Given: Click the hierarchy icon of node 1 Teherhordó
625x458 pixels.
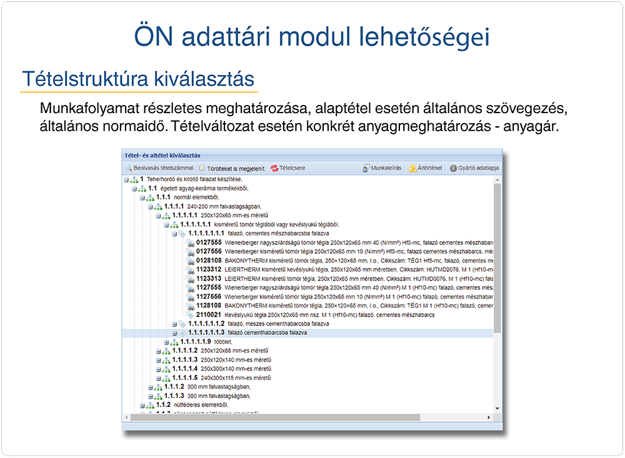Looking at the screenshot, I should pos(134,180).
